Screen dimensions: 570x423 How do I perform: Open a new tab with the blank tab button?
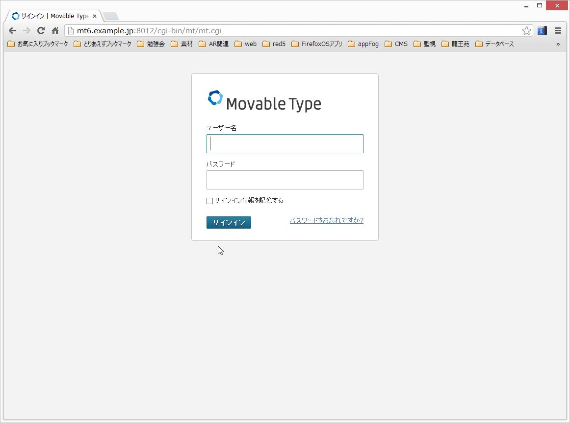[x=111, y=16]
